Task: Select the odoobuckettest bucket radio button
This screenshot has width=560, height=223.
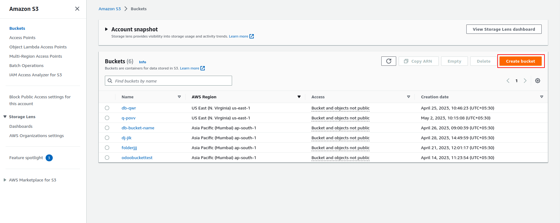Action: 107,158
